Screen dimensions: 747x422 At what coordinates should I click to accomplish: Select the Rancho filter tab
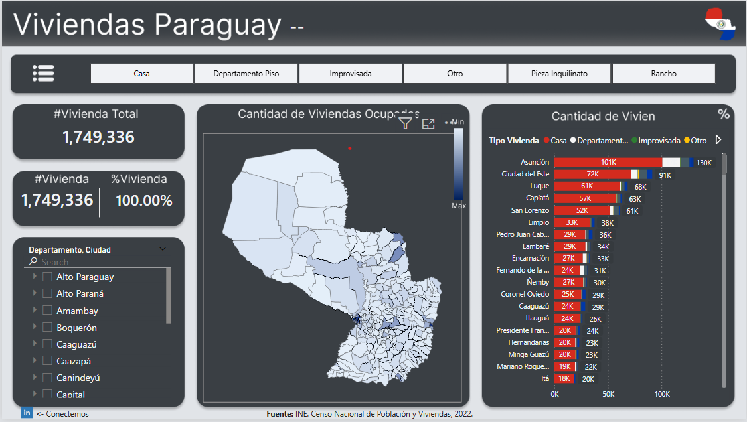pos(663,73)
